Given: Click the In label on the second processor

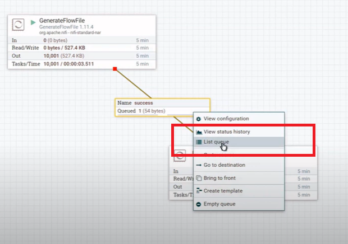Looking at the screenshot, I should click(176, 171).
